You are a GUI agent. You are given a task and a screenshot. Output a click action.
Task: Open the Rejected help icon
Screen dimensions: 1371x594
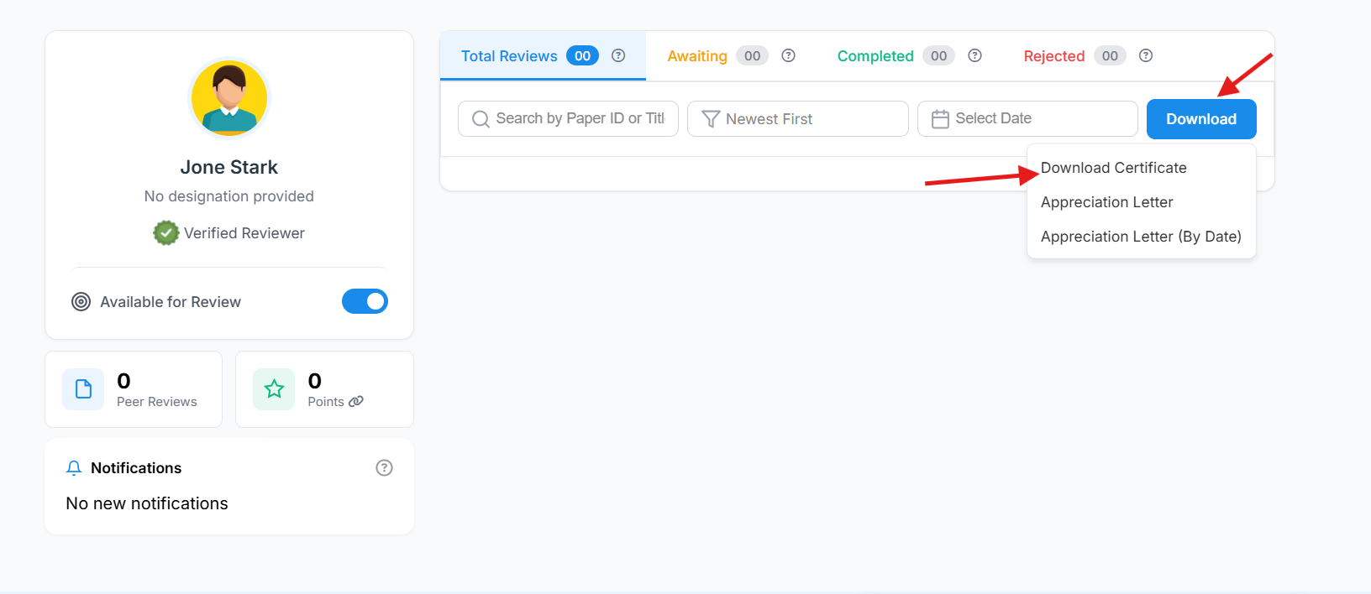tap(1146, 55)
